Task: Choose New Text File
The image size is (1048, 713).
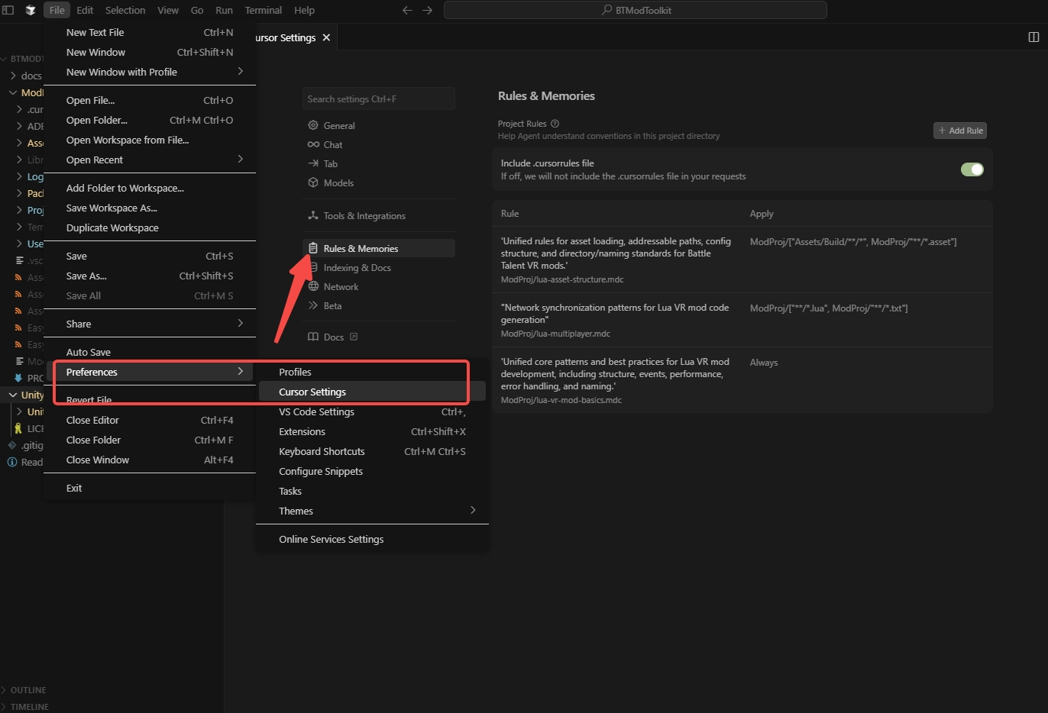Action: 150,32
